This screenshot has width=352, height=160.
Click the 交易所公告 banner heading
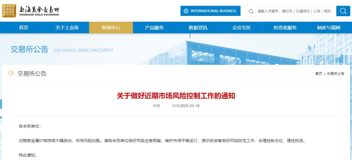click(29, 49)
